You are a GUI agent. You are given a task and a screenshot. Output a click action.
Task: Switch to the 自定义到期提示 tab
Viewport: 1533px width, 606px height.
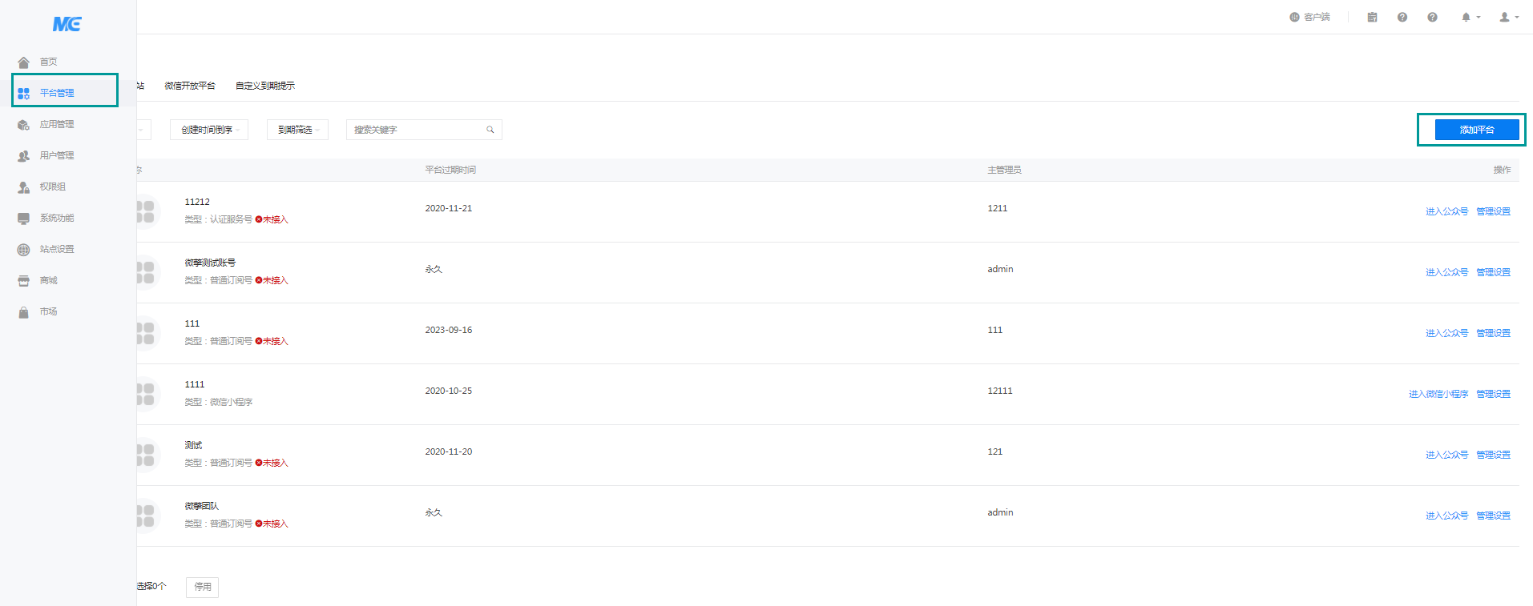tap(265, 86)
